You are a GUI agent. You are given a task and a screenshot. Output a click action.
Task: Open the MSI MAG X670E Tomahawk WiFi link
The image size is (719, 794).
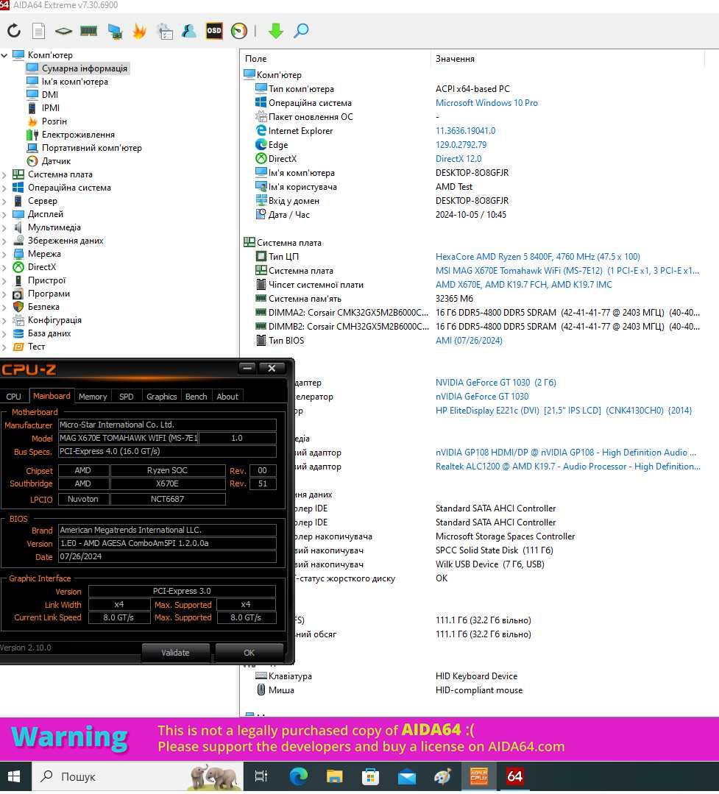tap(567, 271)
